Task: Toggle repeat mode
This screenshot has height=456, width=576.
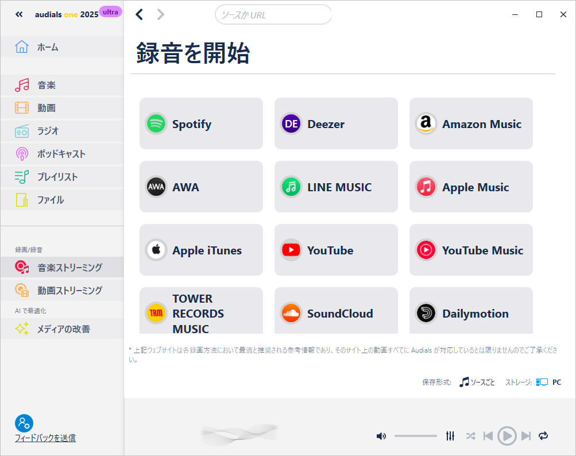Action: click(543, 436)
